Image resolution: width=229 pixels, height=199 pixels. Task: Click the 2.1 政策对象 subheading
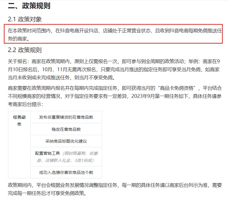[25, 19]
